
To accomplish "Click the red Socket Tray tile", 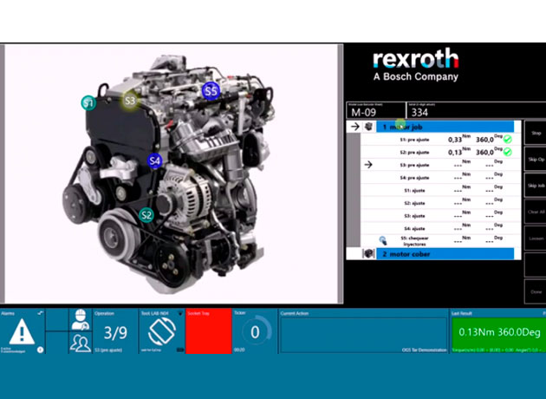I will point(209,331).
